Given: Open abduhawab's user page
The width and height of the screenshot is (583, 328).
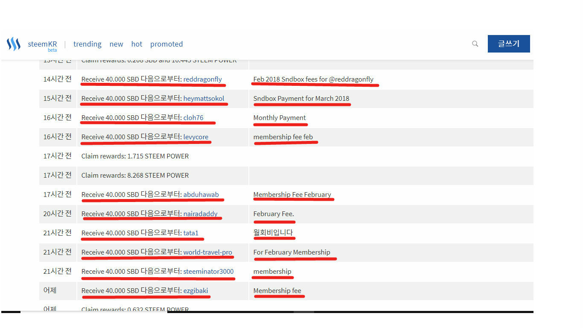Looking at the screenshot, I should point(202,194).
